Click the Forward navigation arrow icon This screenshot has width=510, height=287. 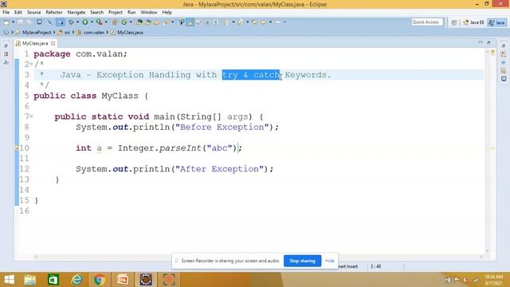coord(277,22)
